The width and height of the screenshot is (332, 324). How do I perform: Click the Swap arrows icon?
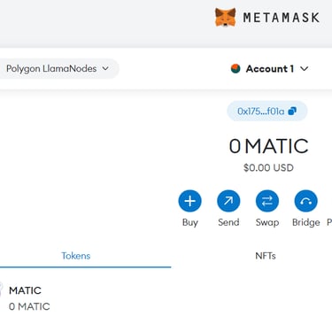pyautogui.click(x=267, y=201)
